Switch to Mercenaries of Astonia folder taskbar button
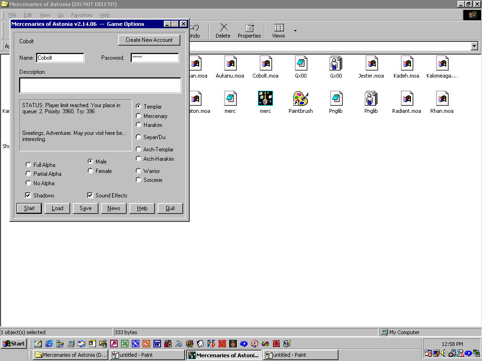Image resolution: width=482 pixels, height=361 pixels. coord(71,355)
